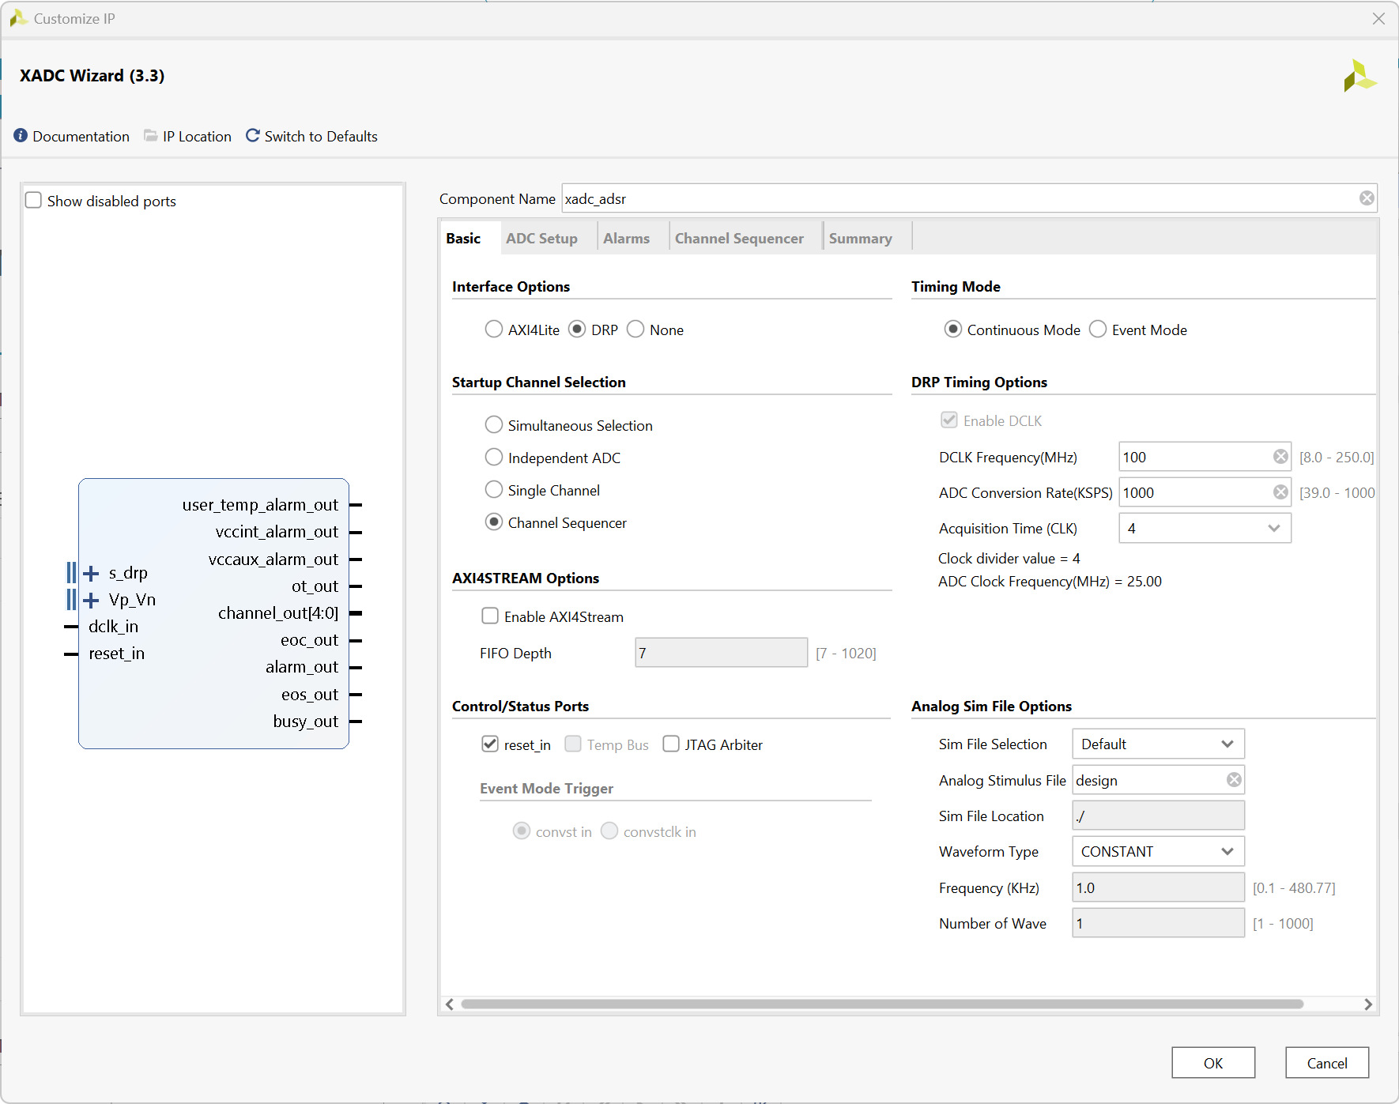Click the scroll left arrow
Screen dimensions: 1399x1104
(450, 1004)
